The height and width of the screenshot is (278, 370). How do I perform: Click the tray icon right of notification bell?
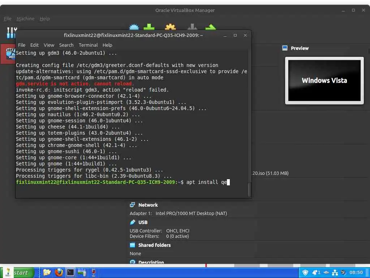click(326, 273)
